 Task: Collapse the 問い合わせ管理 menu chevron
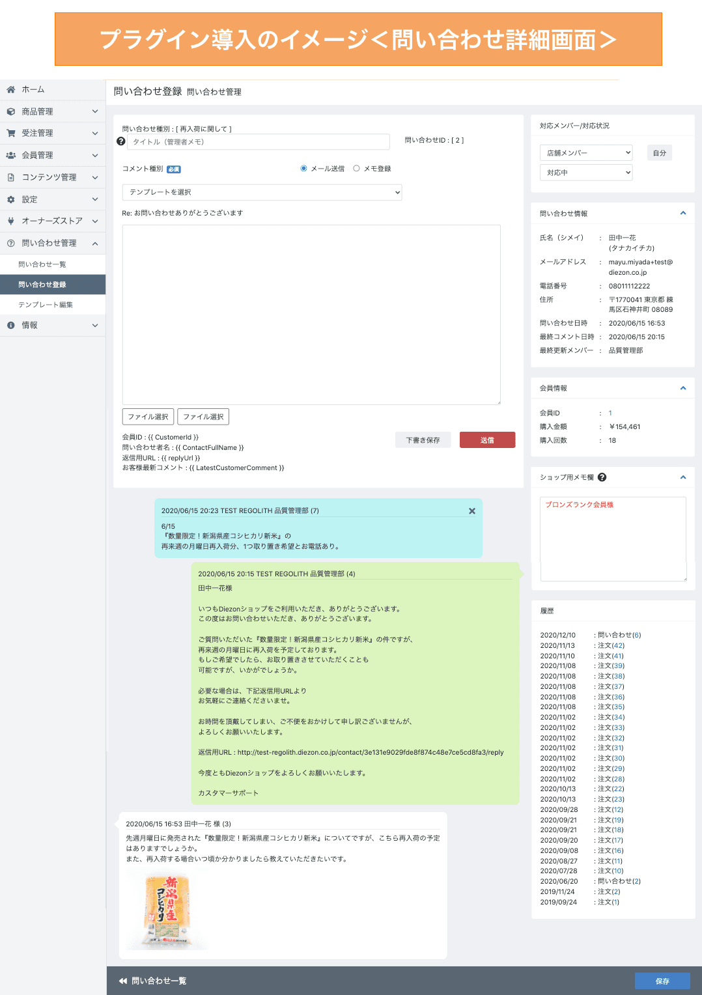click(x=95, y=243)
